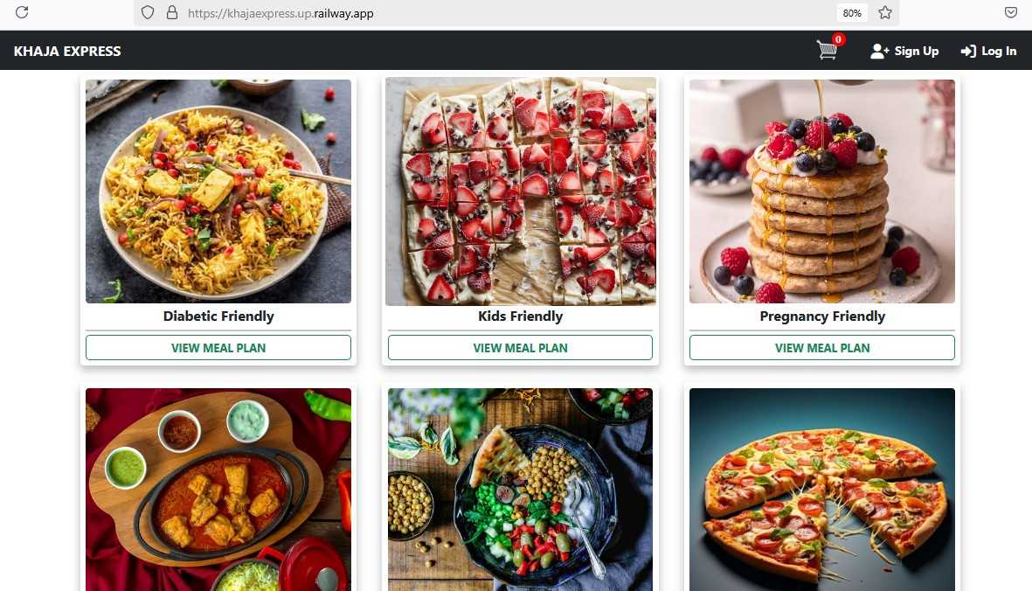Open the pizza meal plan image

[x=822, y=489]
